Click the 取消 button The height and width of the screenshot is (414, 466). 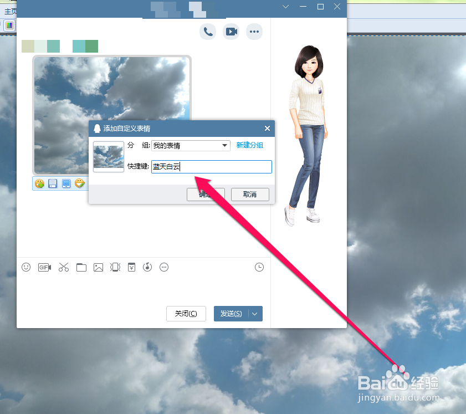250,195
